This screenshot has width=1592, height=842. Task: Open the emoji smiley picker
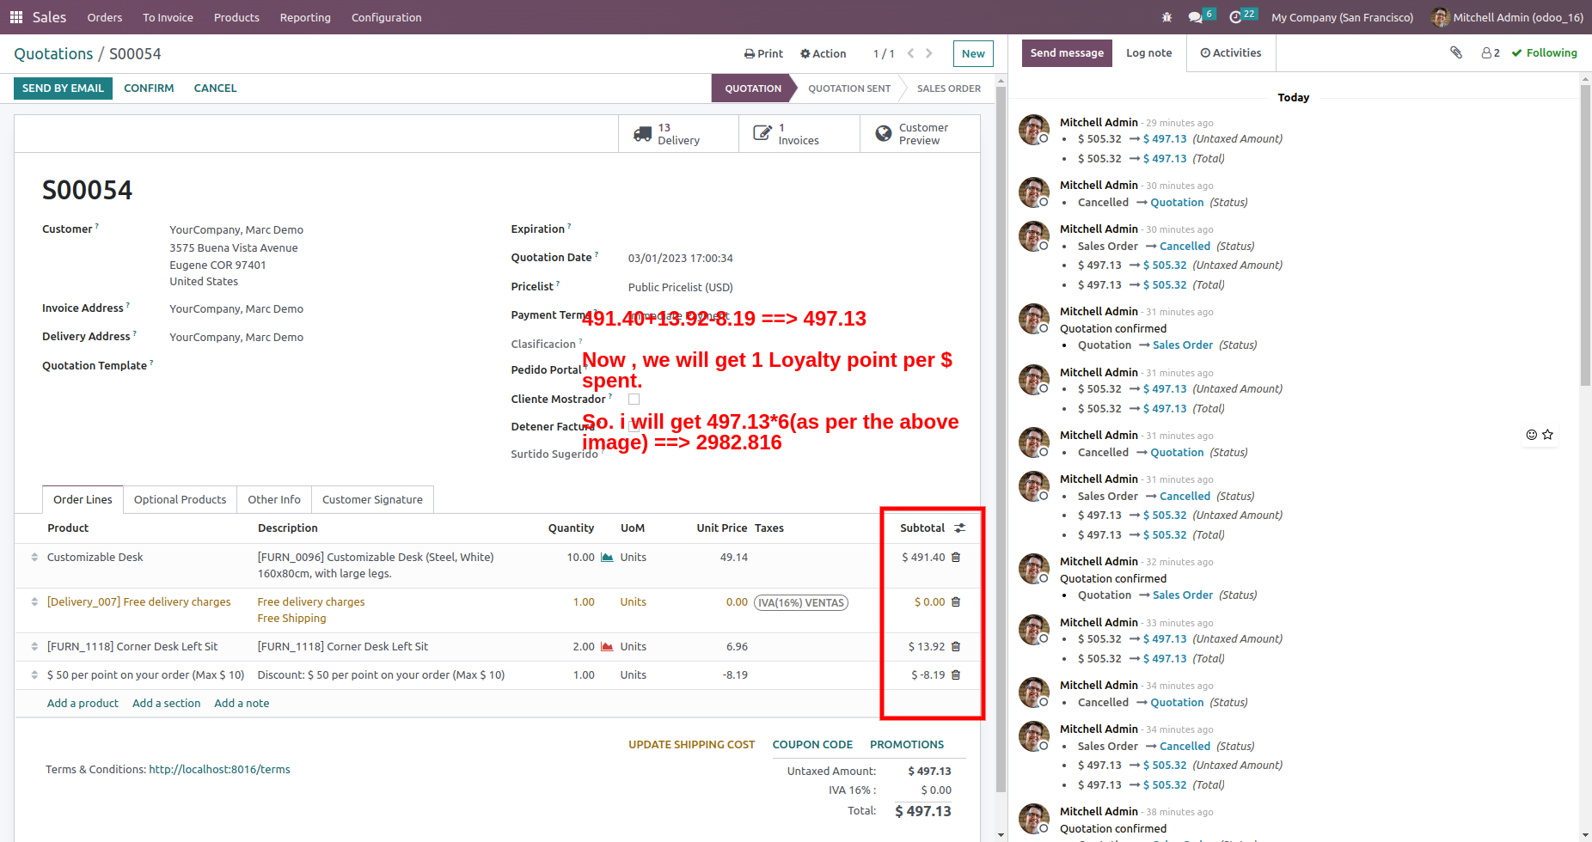pyautogui.click(x=1530, y=435)
